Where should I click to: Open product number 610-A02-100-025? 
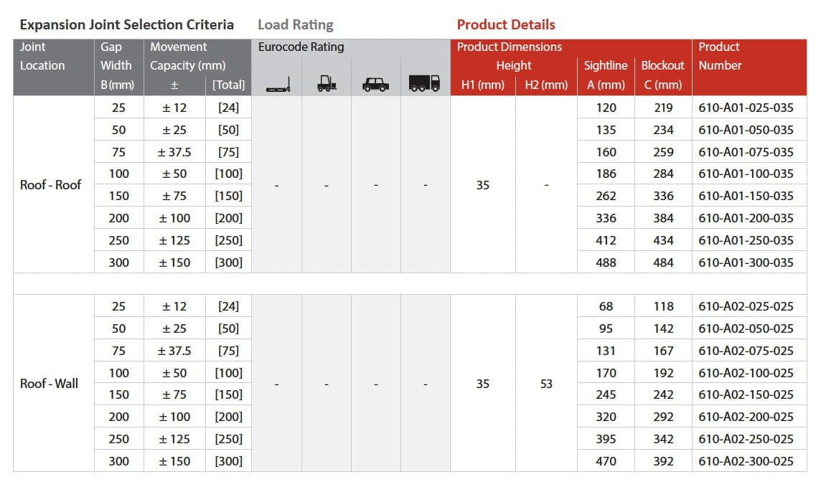coord(746,373)
